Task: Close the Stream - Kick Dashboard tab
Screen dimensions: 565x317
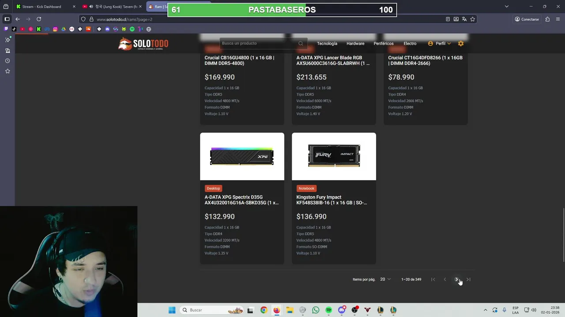Action: click(74, 7)
